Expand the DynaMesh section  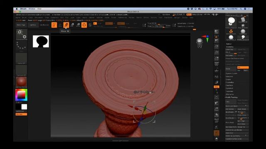point(229,88)
